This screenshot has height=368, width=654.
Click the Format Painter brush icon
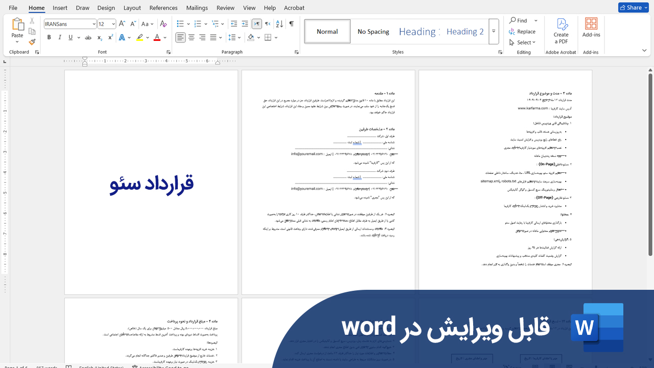(32, 42)
